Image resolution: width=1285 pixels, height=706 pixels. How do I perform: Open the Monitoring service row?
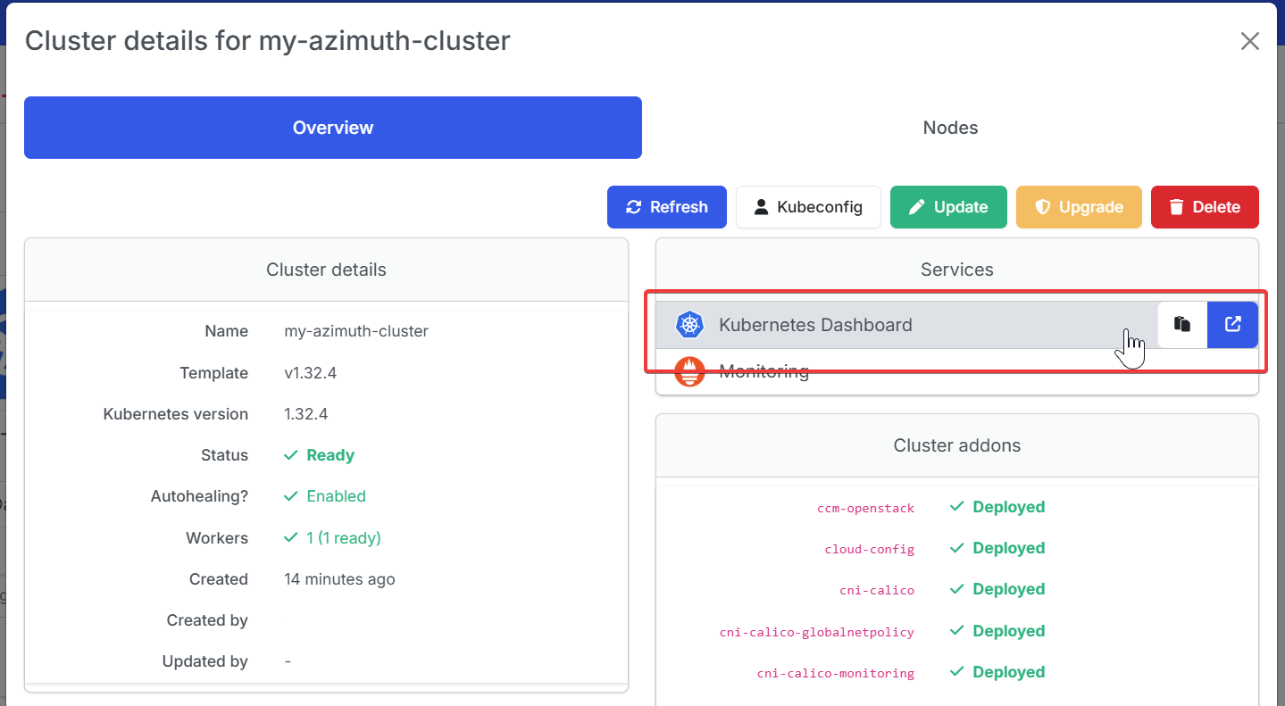click(957, 371)
